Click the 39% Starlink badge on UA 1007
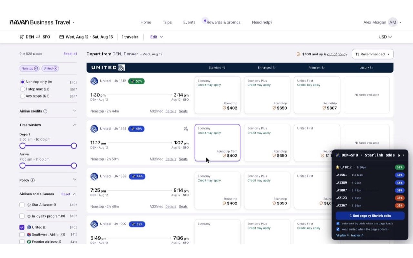This screenshot has height=258, width=413. [x=137, y=224]
